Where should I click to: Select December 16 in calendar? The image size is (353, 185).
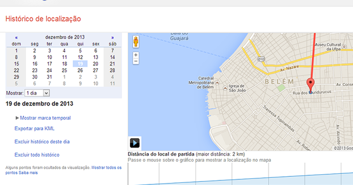click(x=34, y=64)
